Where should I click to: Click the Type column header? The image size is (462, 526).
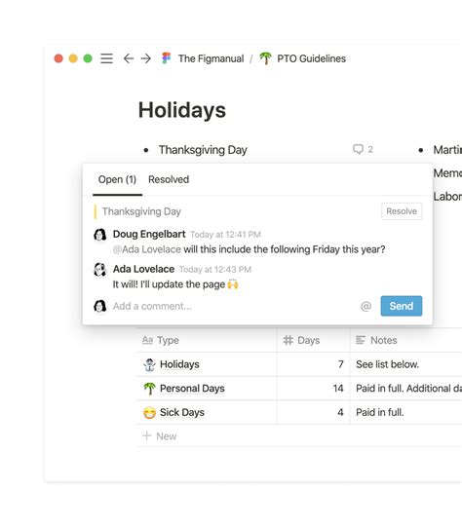pyautogui.click(x=207, y=341)
